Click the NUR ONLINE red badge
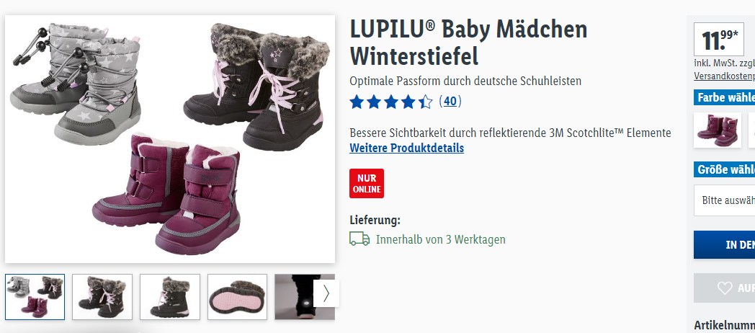Image resolution: width=755 pixels, height=333 pixels. 367,183
